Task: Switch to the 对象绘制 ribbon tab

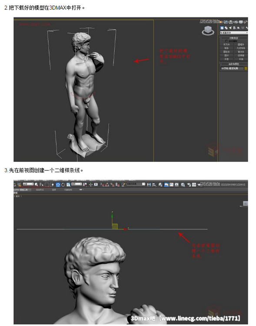Action: coord(68,190)
